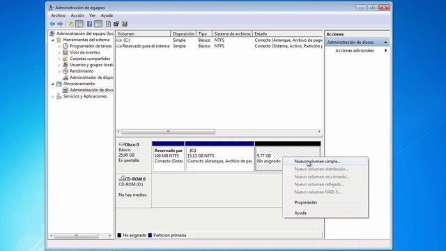446x251 pixels.
Task: Click the Estado column header
Action: click(288, 33)
